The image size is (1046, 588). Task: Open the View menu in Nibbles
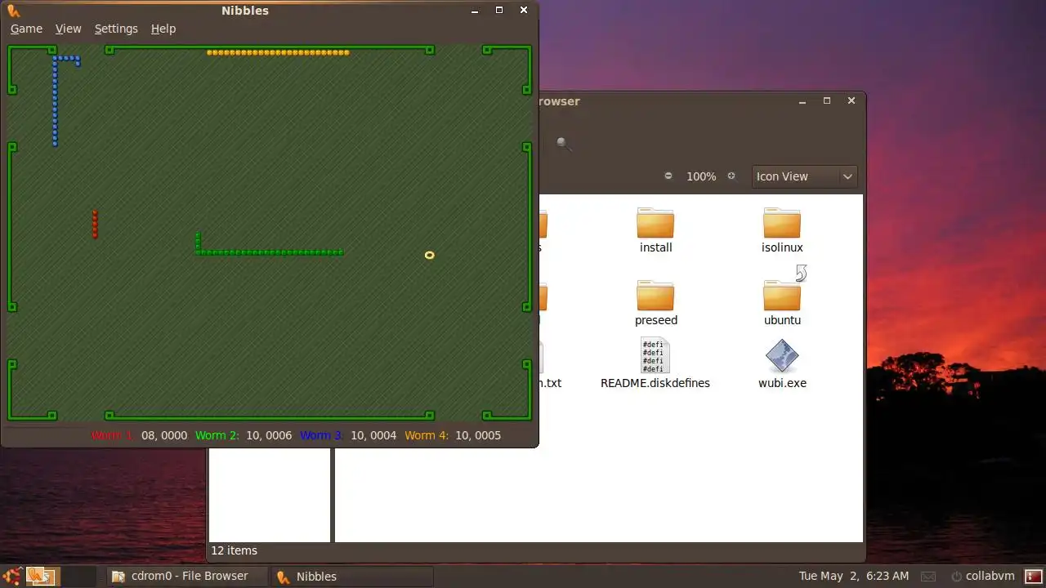(x=68, y=29)
